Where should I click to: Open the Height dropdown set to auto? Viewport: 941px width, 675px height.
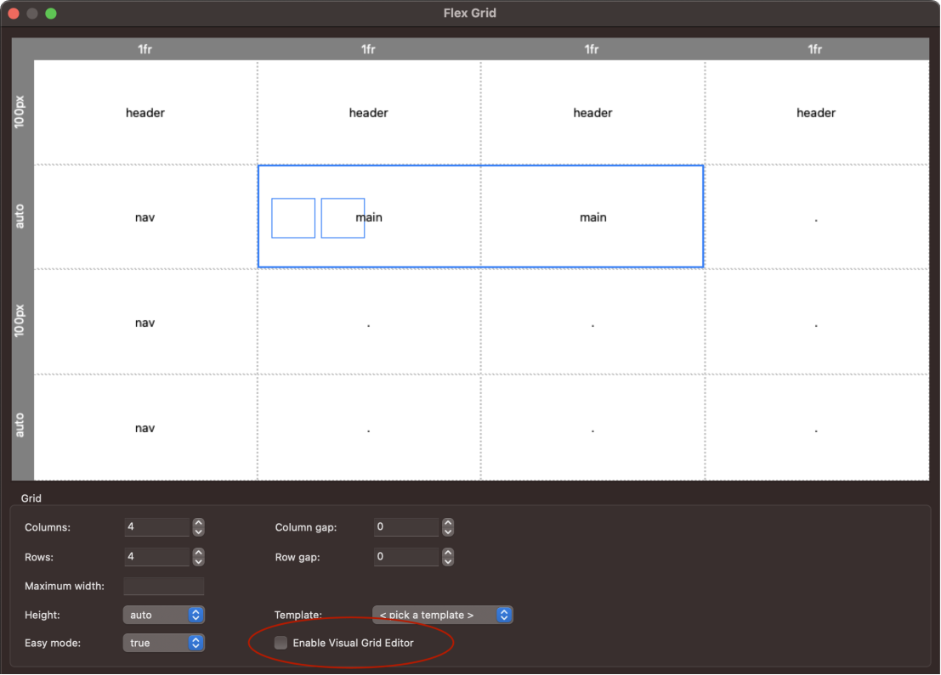163,615
